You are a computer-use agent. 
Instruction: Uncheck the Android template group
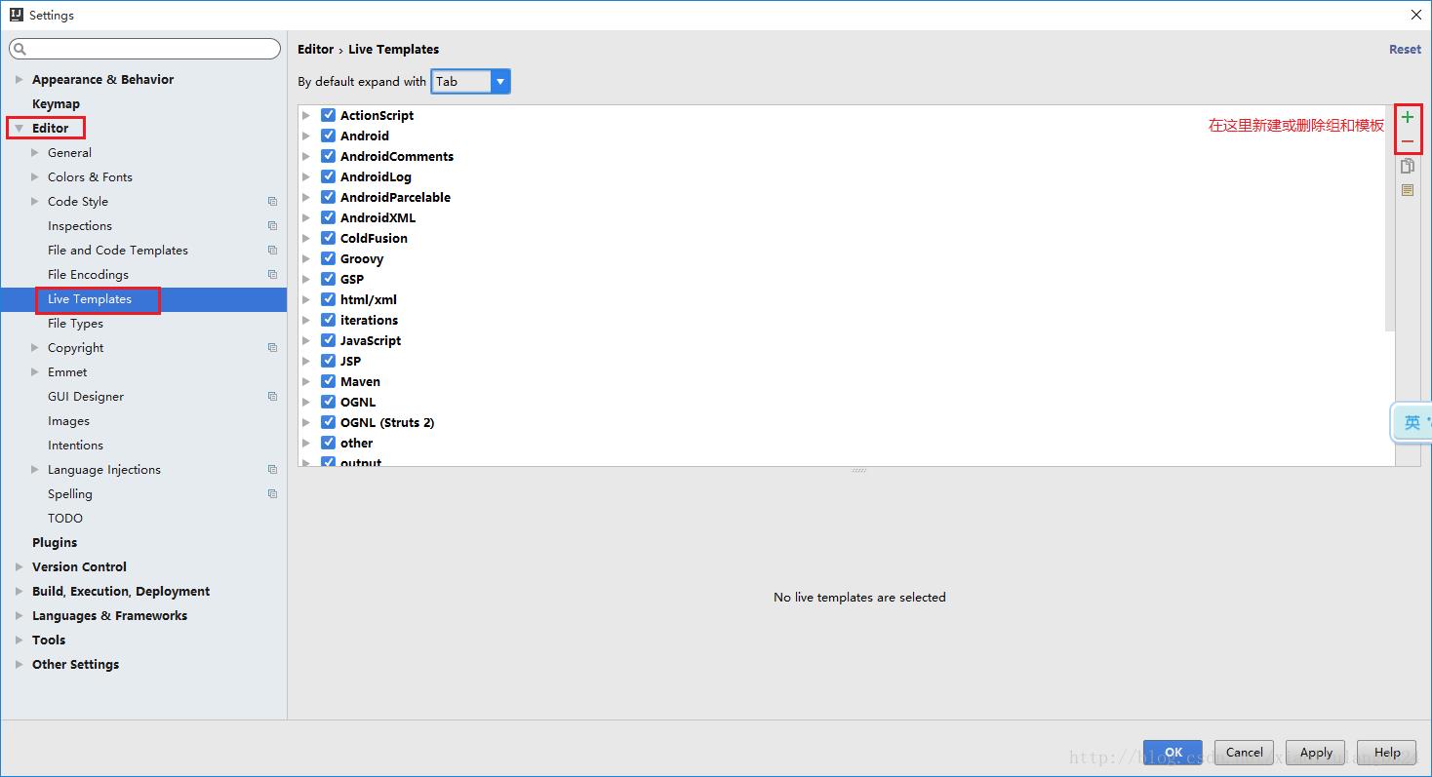(328, 136)
